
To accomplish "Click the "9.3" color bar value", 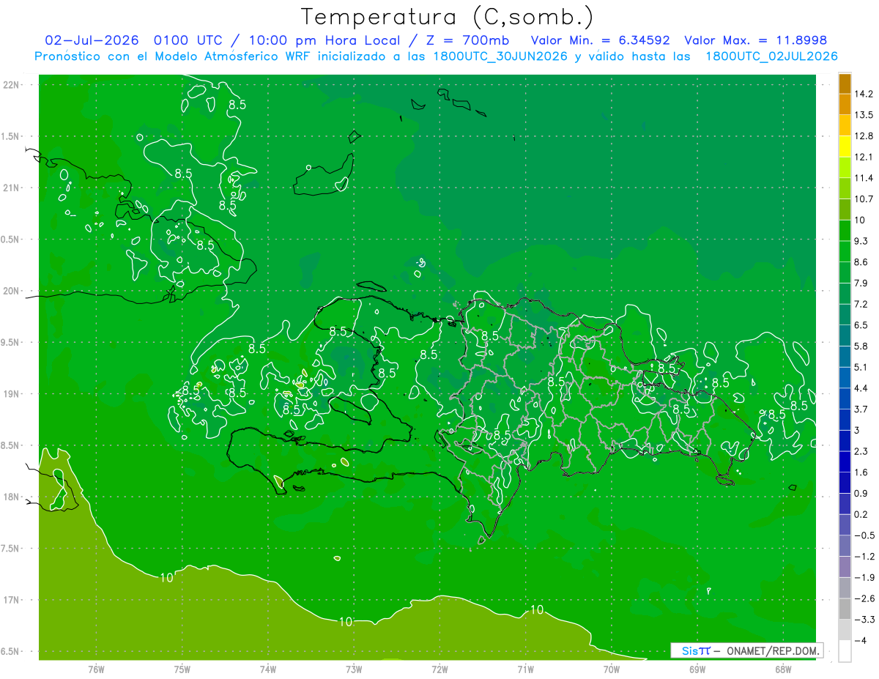I will point(861,241).
